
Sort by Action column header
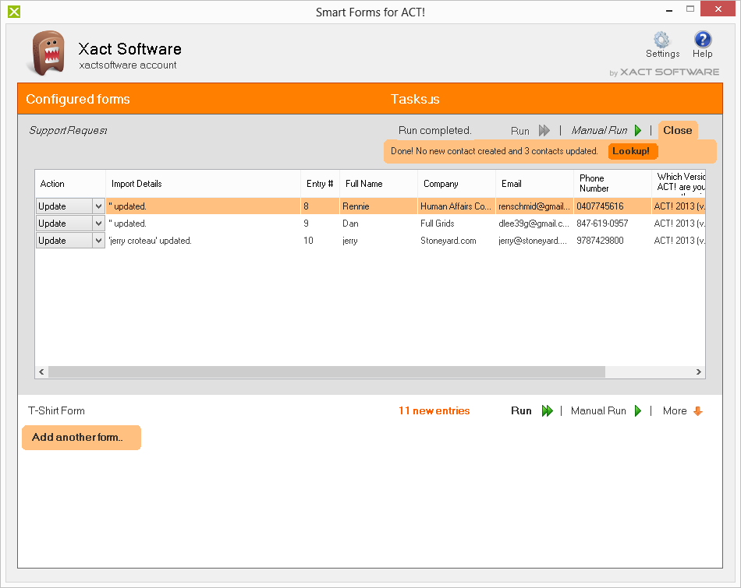70,184
